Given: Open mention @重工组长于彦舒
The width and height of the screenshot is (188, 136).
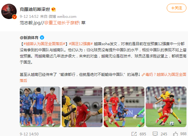Looking at the screenshot, I should (62, 23).
